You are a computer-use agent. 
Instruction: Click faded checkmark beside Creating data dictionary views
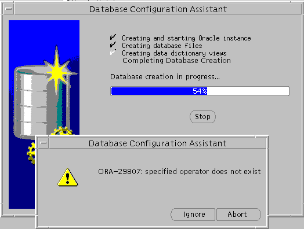tap(113, 52)
